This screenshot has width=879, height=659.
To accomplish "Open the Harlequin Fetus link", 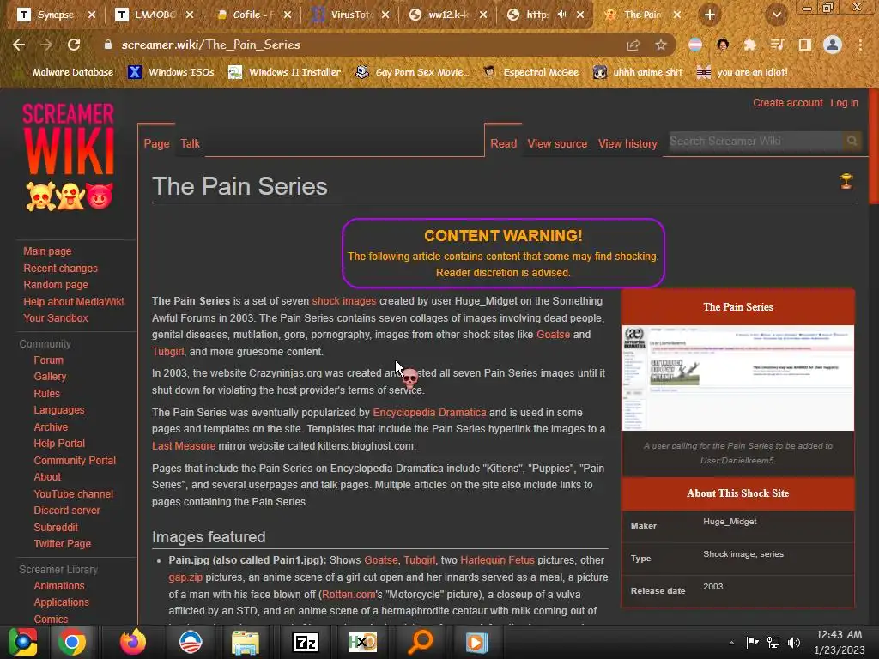I will 497,560.
